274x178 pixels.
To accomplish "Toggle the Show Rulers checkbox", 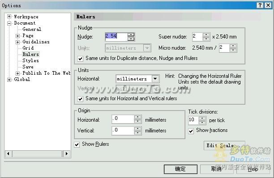I will (x=77, y=144).
